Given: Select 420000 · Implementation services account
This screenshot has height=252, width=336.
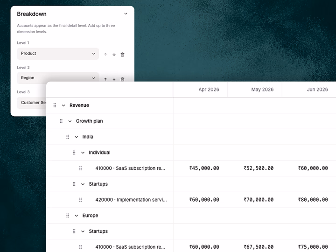Looking at the screenshot, I should pyautogui.click(x=131, y=200).
